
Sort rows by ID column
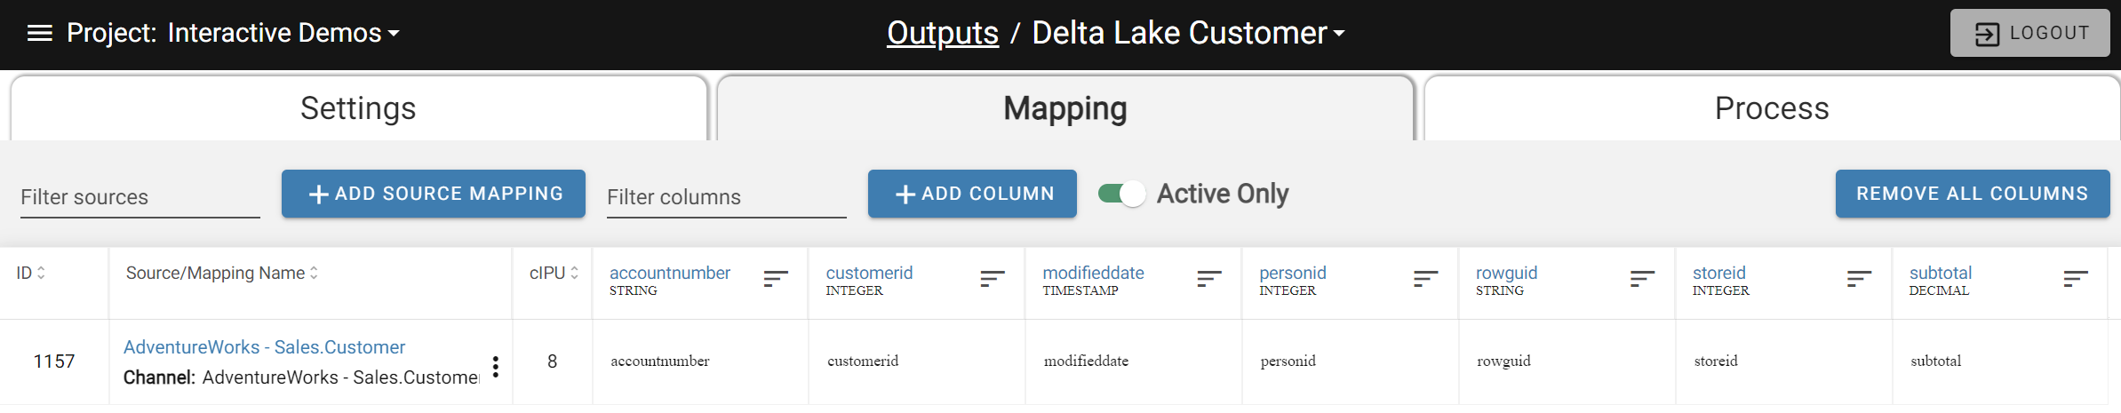tap(41, 273)
